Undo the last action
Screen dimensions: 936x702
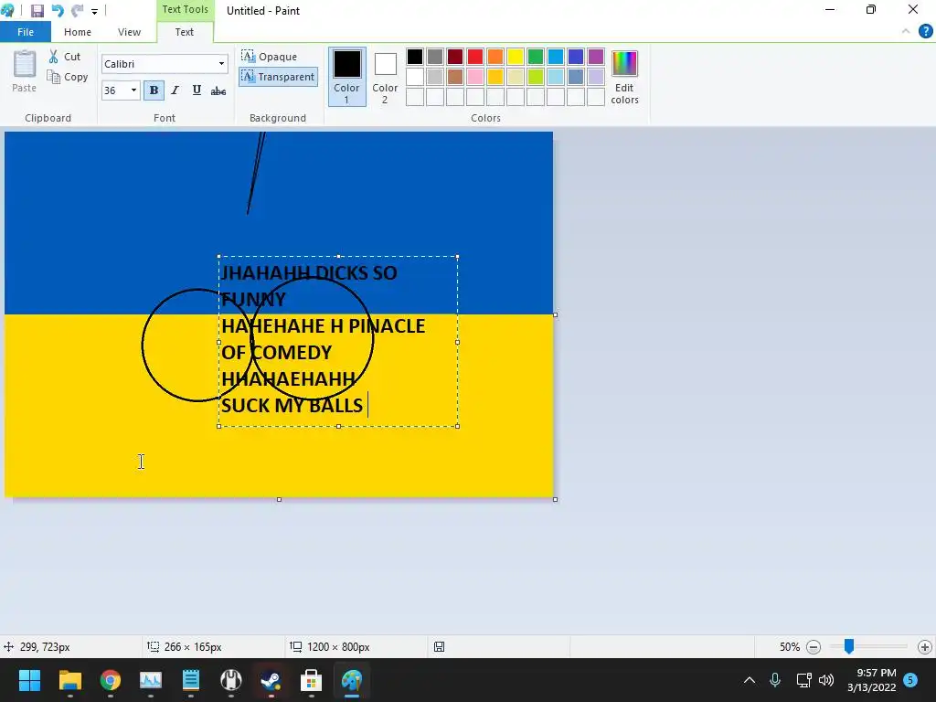58,11
